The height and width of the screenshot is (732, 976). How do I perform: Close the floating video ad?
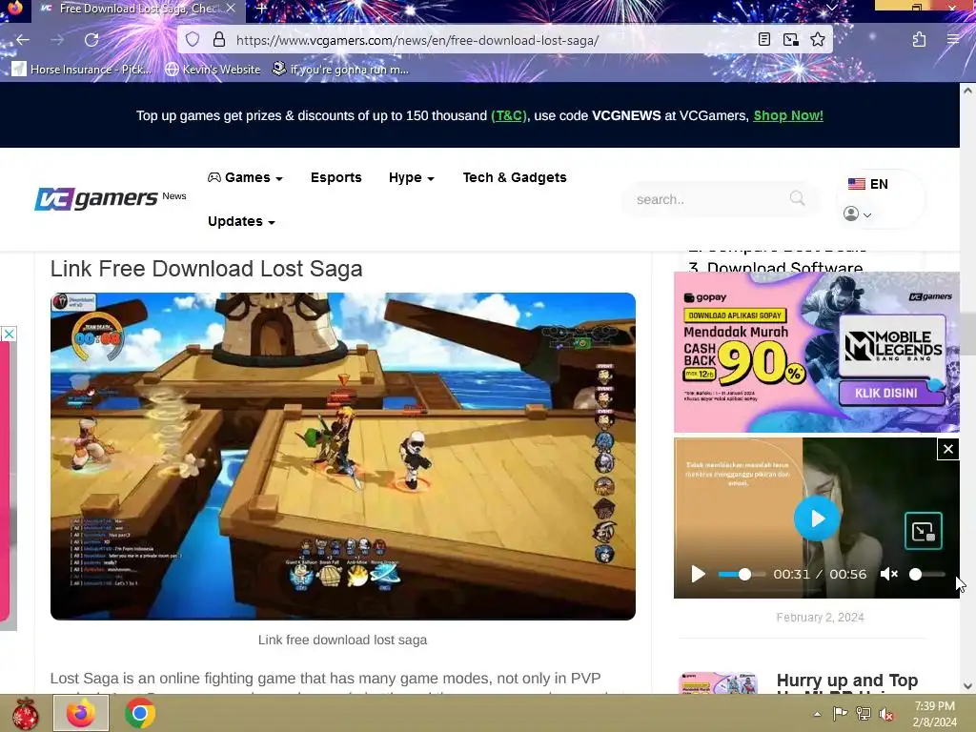(x=948, y=449)
